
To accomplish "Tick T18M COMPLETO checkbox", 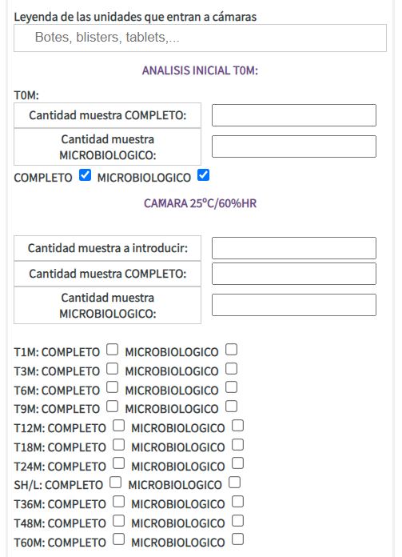I will point(118,445).
